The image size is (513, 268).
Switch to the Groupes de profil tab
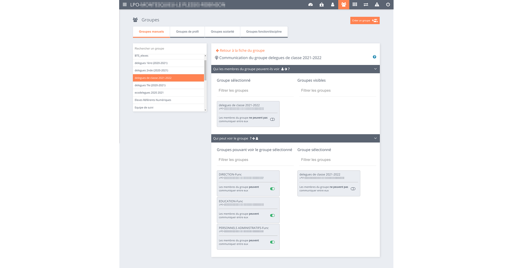pos(187,32)
